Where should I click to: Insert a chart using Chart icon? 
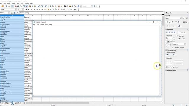(59, 6)
